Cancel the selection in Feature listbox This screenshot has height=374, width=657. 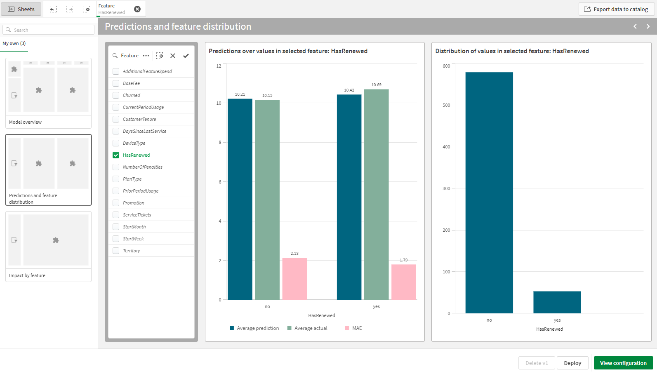(x=173, y=56)
